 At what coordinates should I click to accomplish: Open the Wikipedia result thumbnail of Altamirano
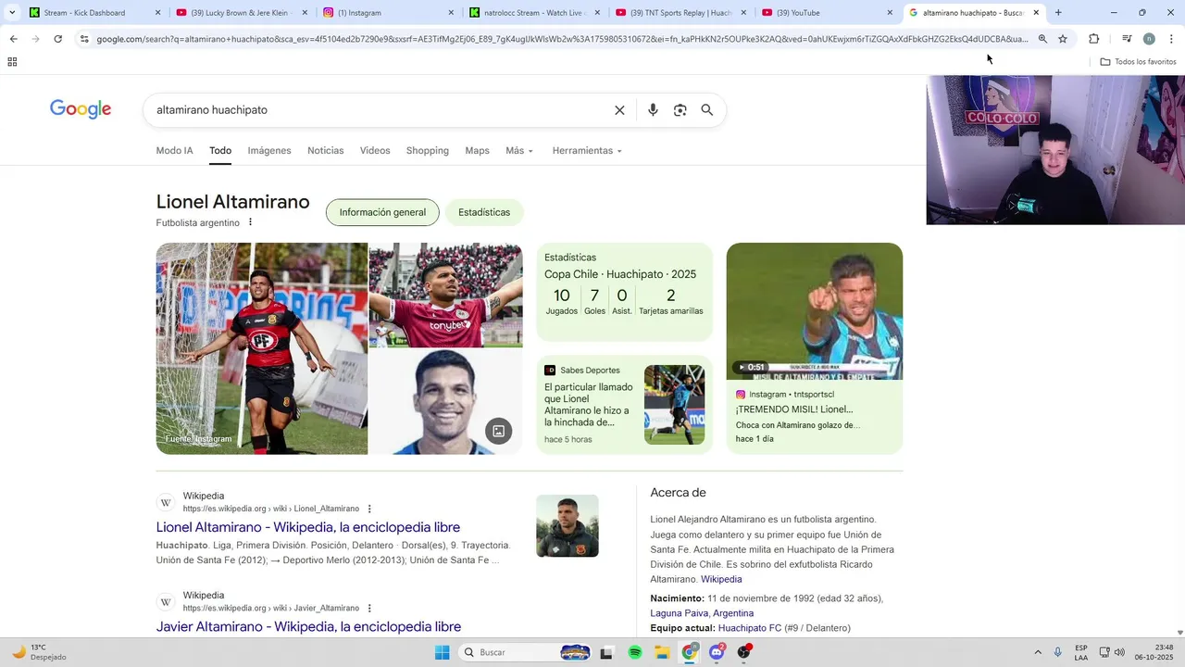pyautogui.click(x=568, y=526)
